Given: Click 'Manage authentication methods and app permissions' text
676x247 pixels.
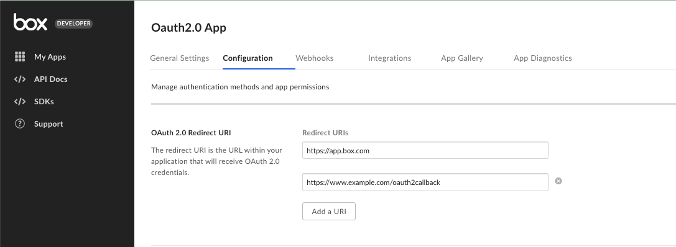Looking at the screenshot, I should pyautogui.click(x=240, y=87).
